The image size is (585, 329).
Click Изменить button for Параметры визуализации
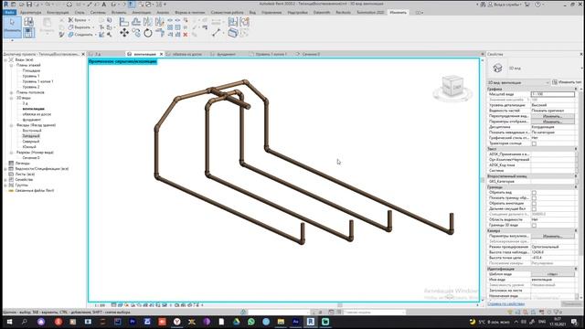pyautogui.click(x=552, y=236)
